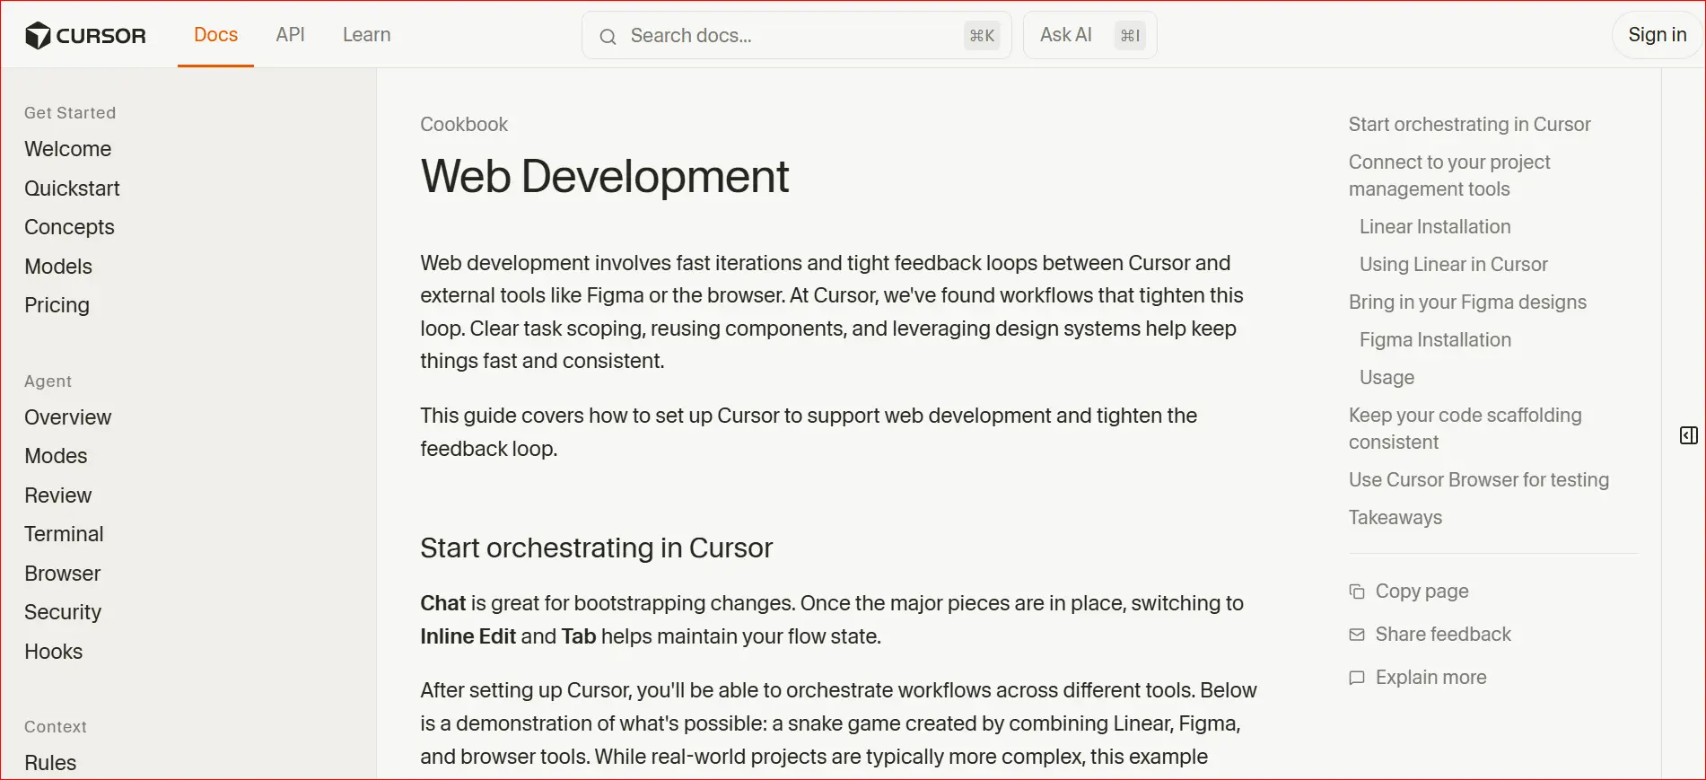Go to Concepts in sidebar
This screenshot has height=780, width=1706.
(69, 227)
